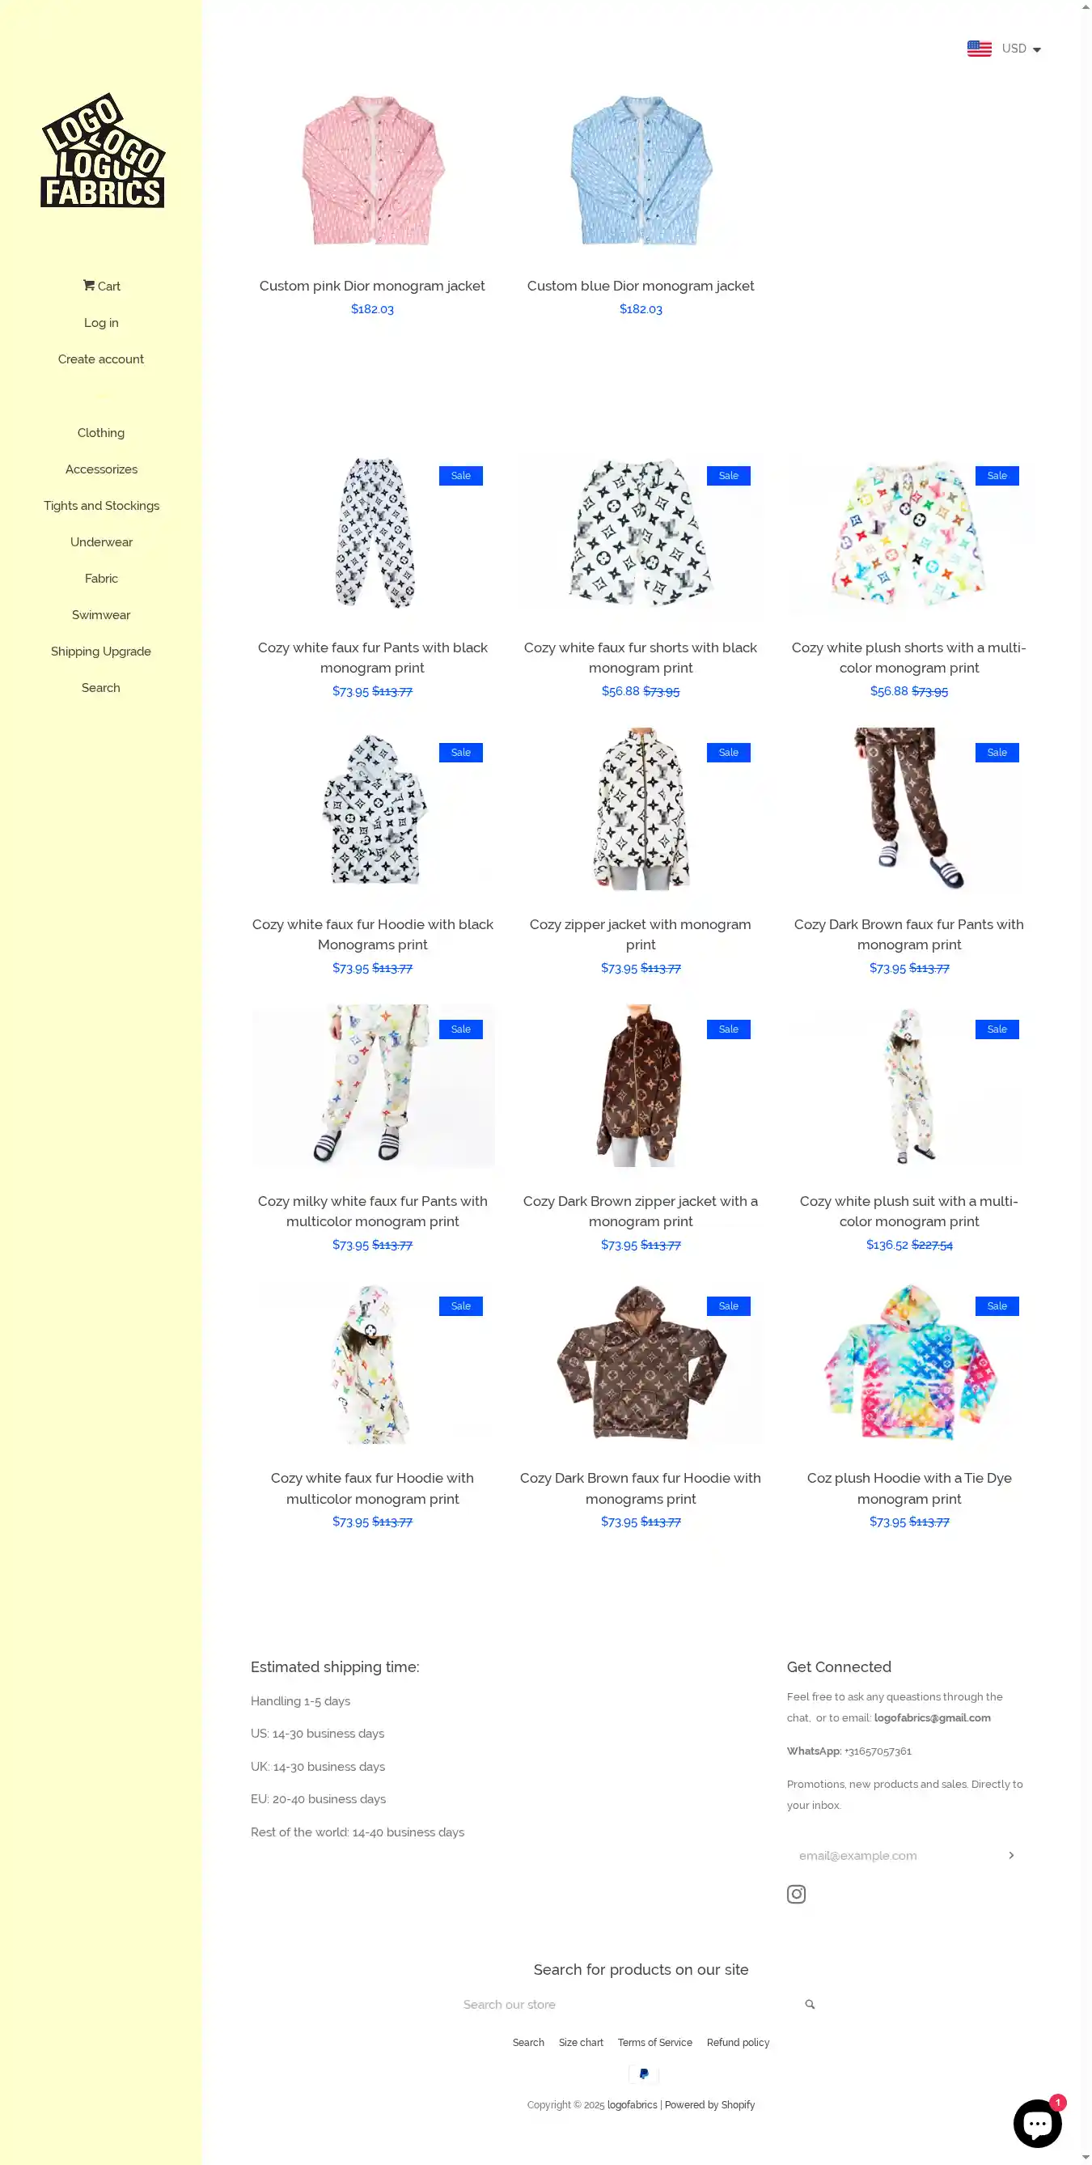
Task: Focus the newsletter email input field
Action: click(x=895, y=1855)
